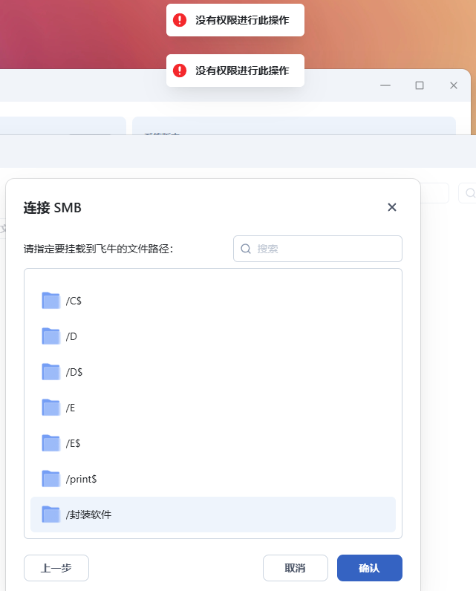The width and height of the screenshot is (476, 591).
Task: Click the folder icon next to /print$
Action: (x=51, y=479)
